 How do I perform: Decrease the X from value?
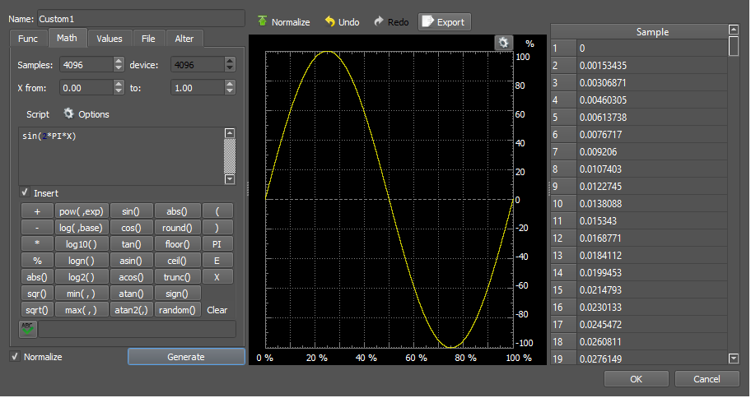click(119, 91)
